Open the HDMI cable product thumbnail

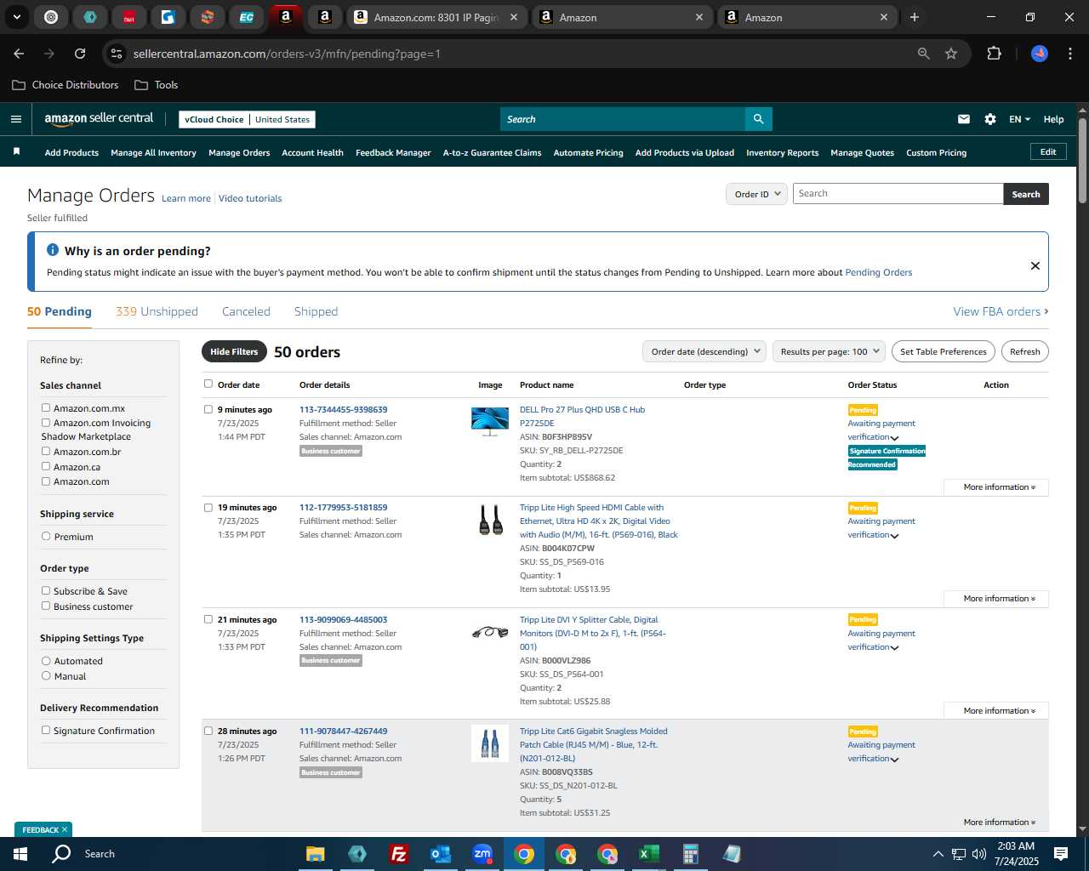(x=490, y=519)
